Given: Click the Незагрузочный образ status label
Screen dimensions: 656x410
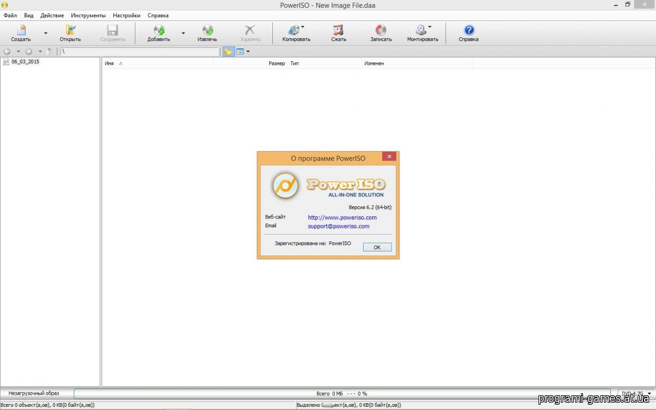Looking at the screenshot, I should pos(34,393).
